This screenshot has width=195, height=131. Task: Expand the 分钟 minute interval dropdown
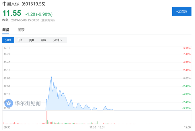tap(58, 40)
